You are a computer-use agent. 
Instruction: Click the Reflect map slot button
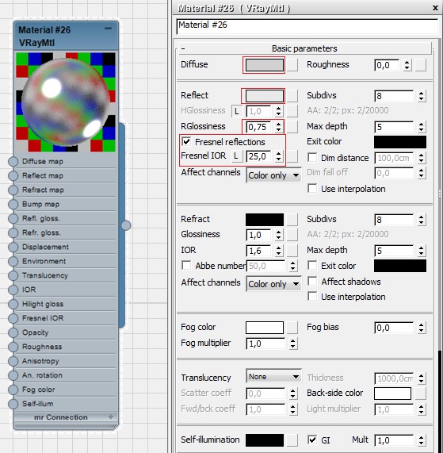point(292,96)
